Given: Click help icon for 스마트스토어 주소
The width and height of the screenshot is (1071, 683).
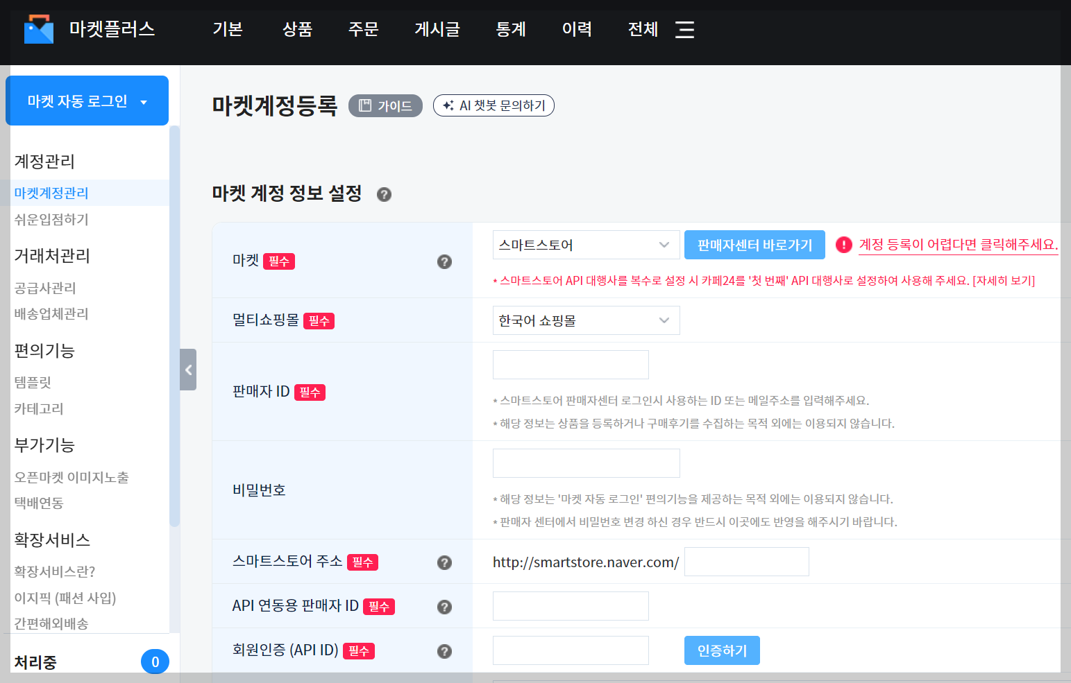Looking at the screenshot, I should (x=444, y=562).
